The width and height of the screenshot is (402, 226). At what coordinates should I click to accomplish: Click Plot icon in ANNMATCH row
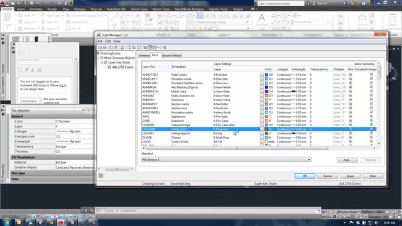350,92
